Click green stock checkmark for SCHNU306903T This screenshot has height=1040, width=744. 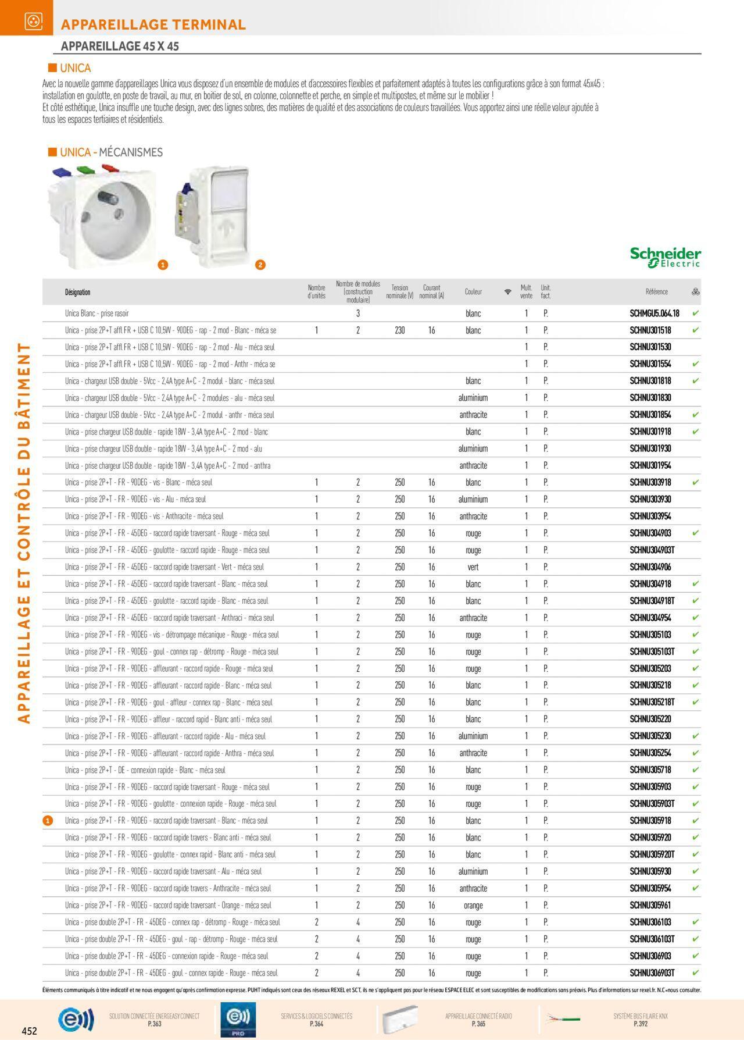point(696,973)
